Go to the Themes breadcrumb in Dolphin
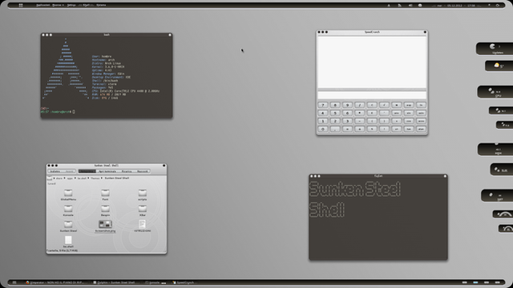 pyautogui.click(x=95, y=178)
